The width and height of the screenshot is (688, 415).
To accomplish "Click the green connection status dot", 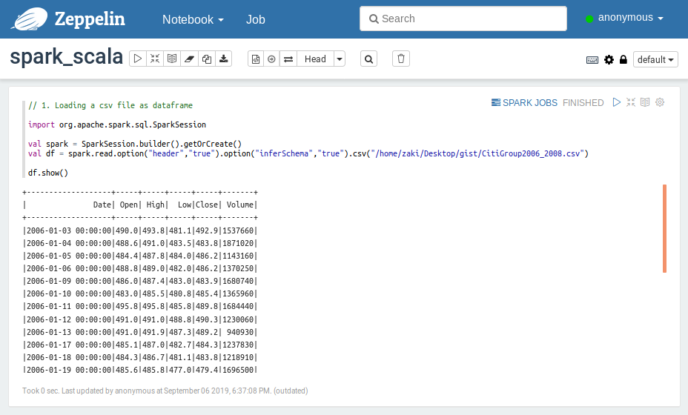I will coord(589,19).
